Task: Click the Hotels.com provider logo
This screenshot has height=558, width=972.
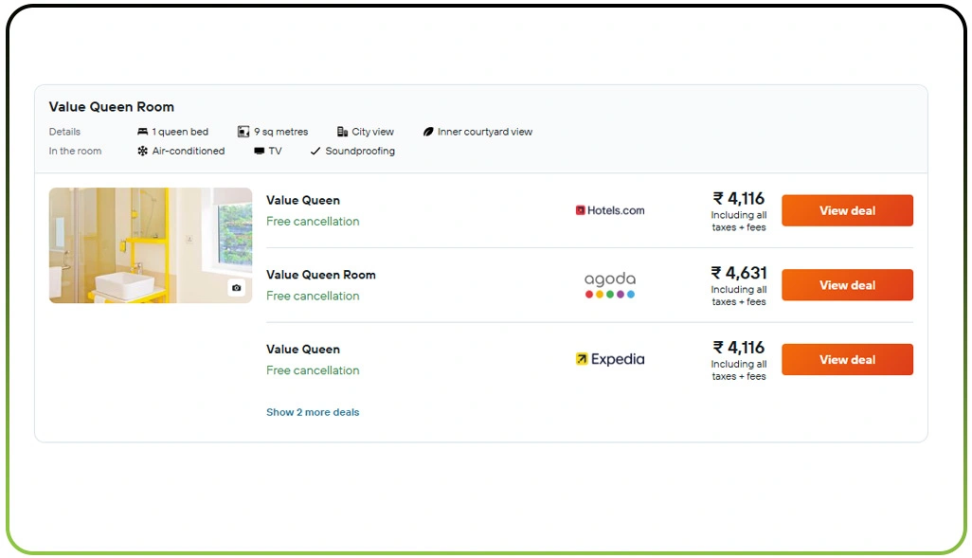Action: click(x=609, y=210)
